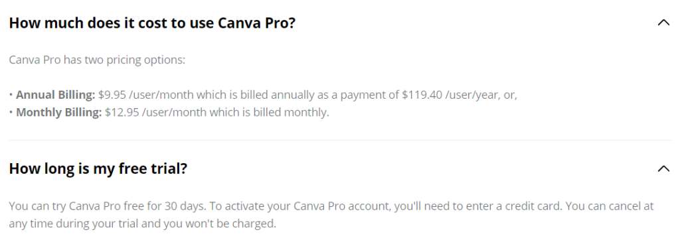This screenshot has height=240, width=680.
Task: Click 'Canva Pro has two pricing options:' text
Action: pyautogui.click(x=97, y=60)
